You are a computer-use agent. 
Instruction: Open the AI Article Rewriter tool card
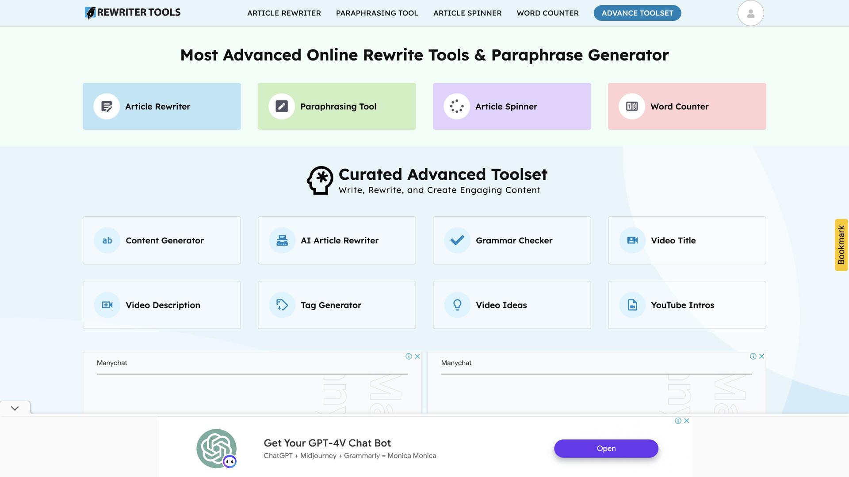point(337,240)
